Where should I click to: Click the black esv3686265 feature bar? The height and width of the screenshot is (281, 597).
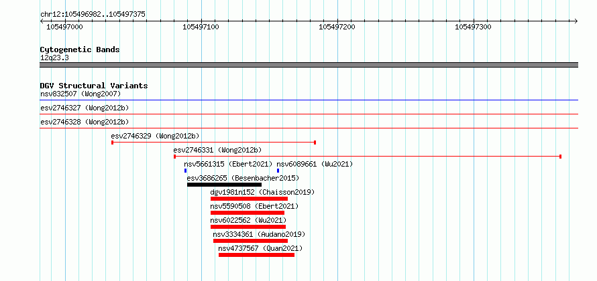click(224, 185)
